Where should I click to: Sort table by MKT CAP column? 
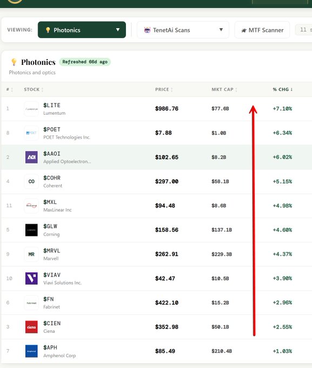tap(224, 89)
